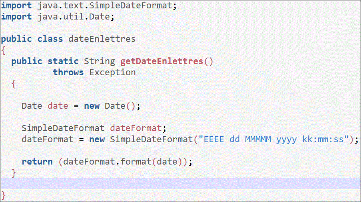Click 'dateFormat.format' in the return statement
The width and height of the screenshot is (361, 202).
pos(107,162)
